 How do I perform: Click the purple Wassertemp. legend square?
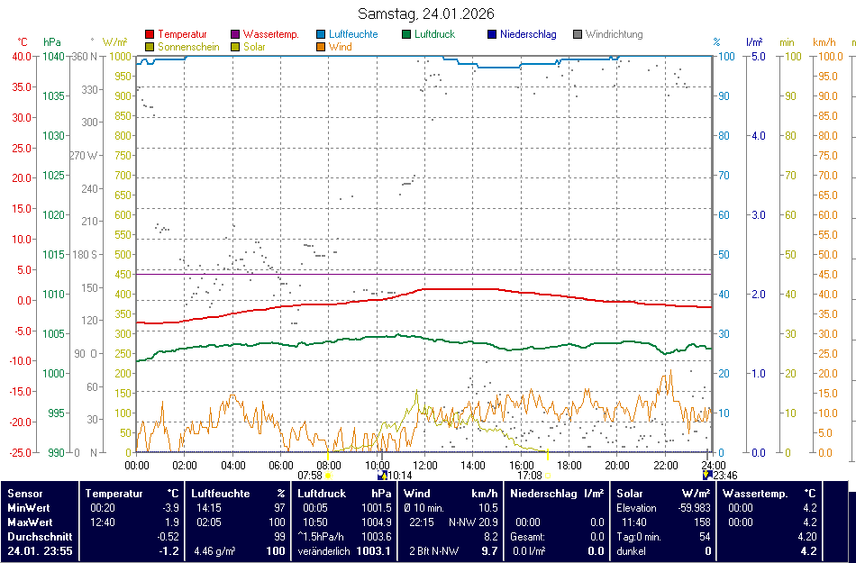(x=236, y=35)
